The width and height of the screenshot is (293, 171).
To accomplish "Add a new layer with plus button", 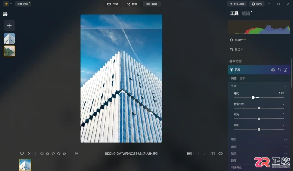I will click(9, 25).
